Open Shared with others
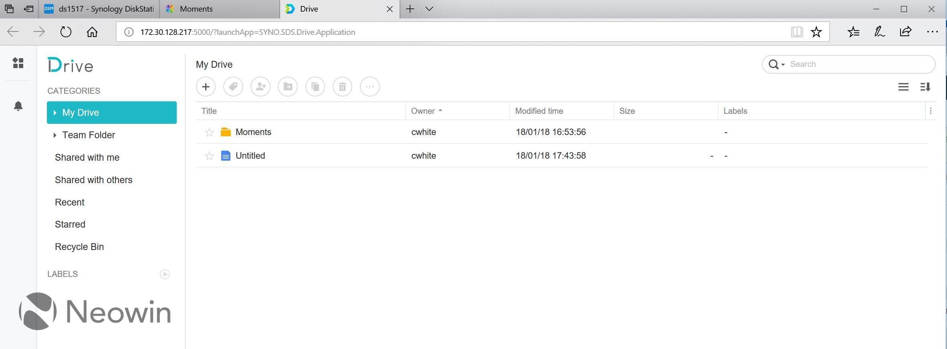 click(x=93, y=180)
